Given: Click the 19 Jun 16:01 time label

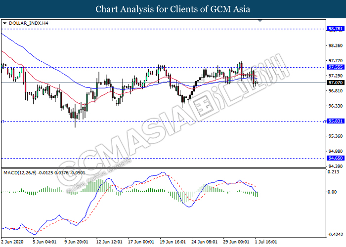Looking at the screenshot, I should click(173, 242).
